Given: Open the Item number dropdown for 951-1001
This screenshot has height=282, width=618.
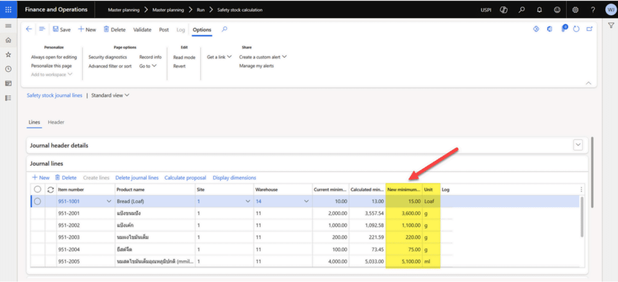Looking at the screenshot, I should [x=109, y=201].
